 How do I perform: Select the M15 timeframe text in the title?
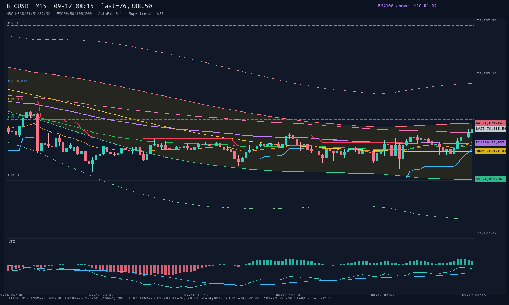click(41, 6)
